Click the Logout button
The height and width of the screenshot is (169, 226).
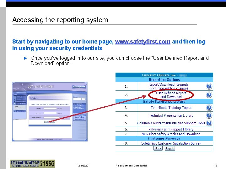[170, 148]
